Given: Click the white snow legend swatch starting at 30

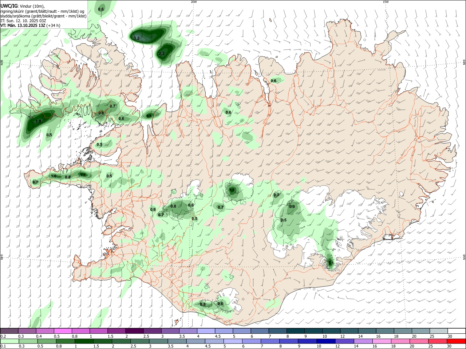Looking at the screenshot, I should pyautogui.click(x=457, y=331).
